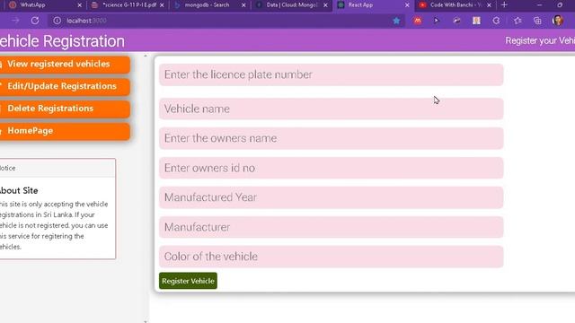Go to Delete Registrations

pyautogui.click(x=64, y=109)
